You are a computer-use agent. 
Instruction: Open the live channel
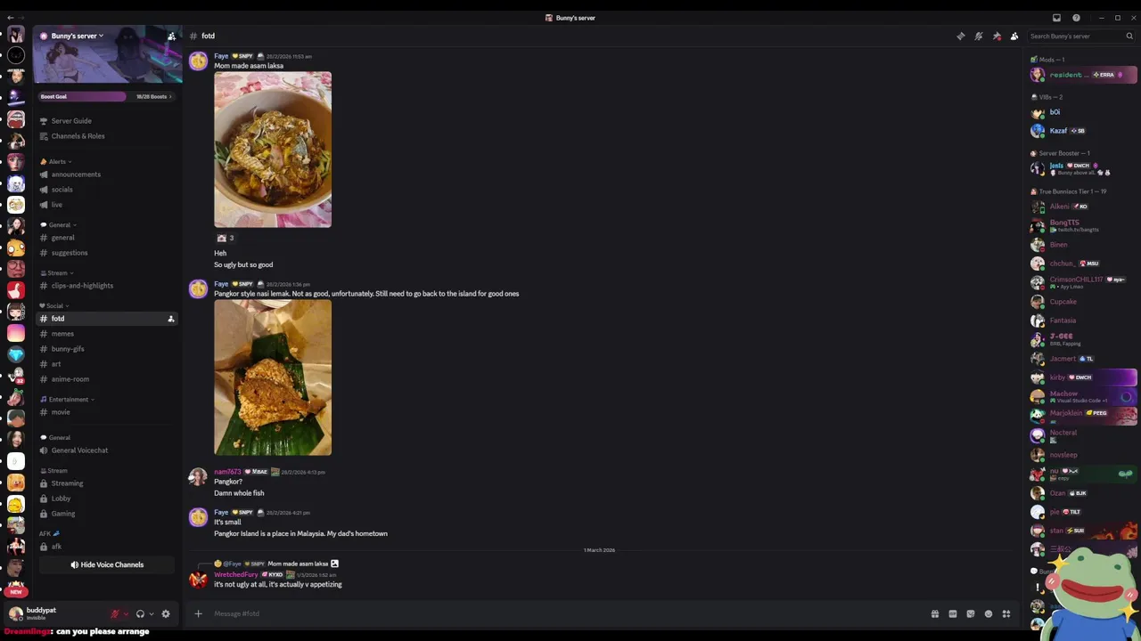click(x=56, y=205)
